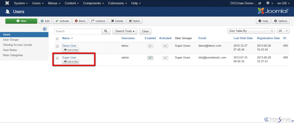Select the Super User row checkbox
The image size is (294, 123).
57,58
